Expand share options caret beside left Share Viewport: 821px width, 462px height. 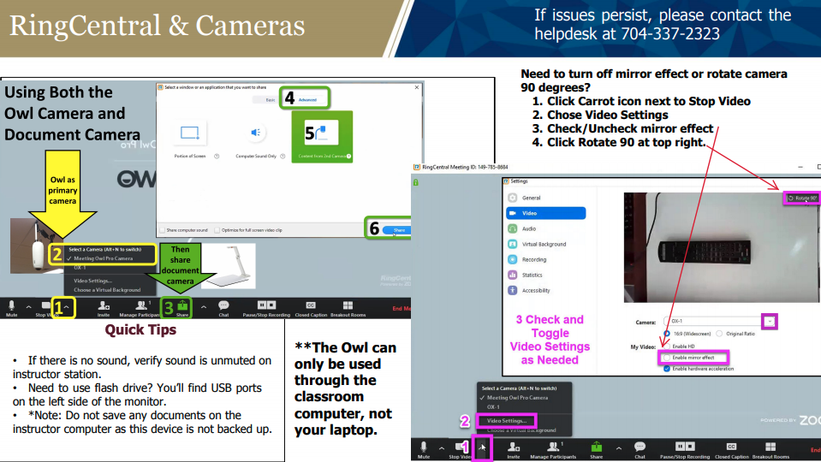tap(204, 307)
